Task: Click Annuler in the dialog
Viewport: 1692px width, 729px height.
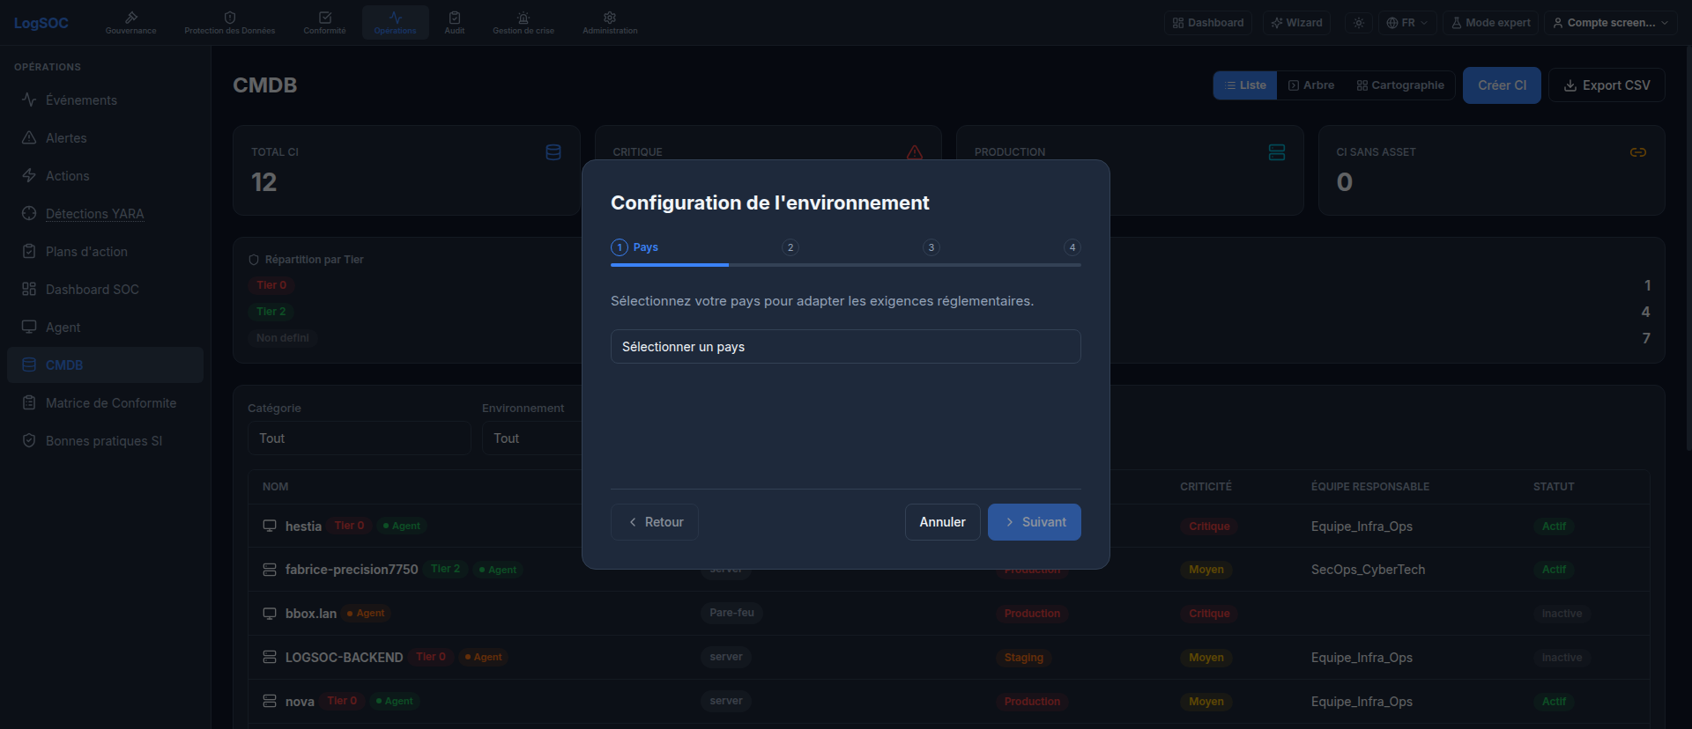Action: 942,522
